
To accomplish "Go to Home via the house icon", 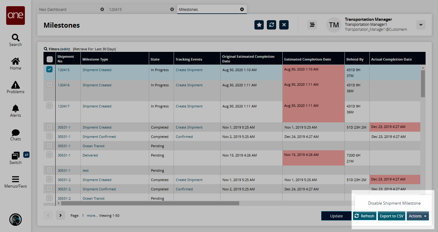I will (16, 61).
